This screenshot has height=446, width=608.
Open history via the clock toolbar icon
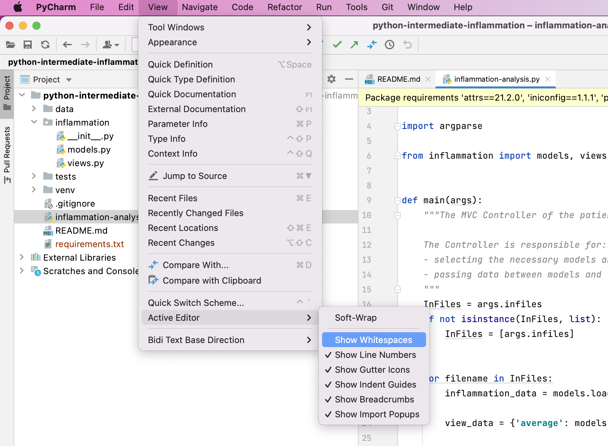coord(390,44)
